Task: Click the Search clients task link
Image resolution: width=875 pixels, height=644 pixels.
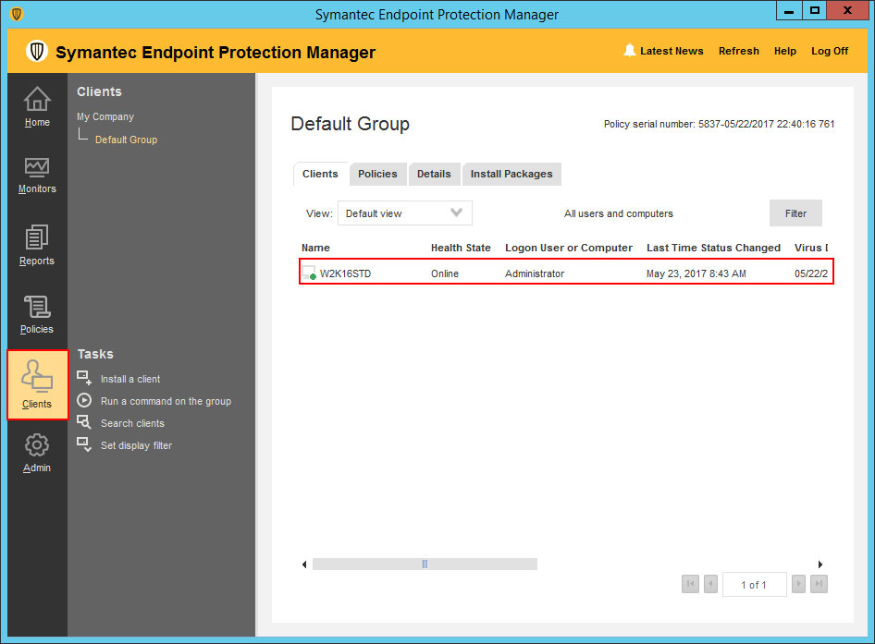Action: [x=133, y=423]
